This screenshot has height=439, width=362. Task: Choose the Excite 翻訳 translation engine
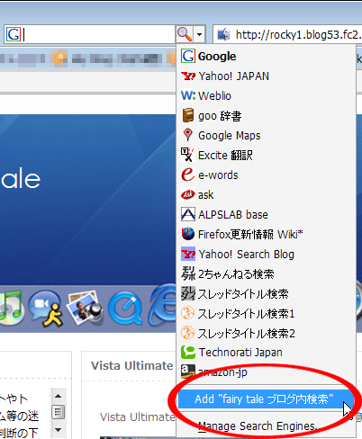[266, 155]
